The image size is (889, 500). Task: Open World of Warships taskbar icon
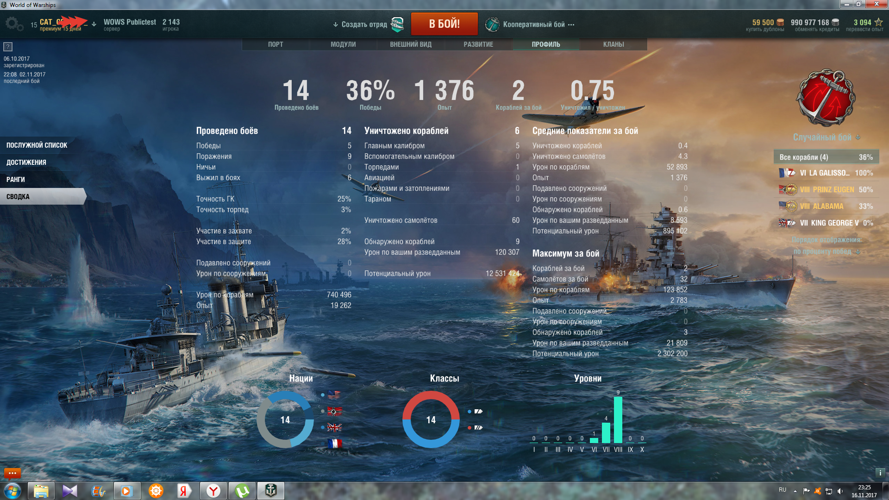[x=271, y=491]
